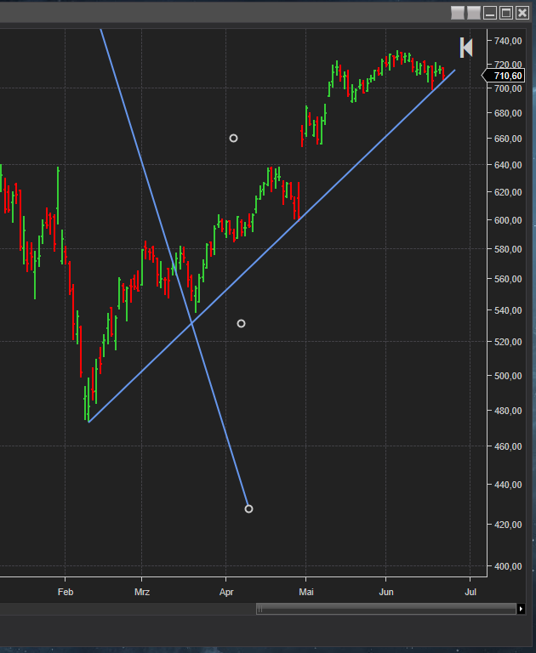Click the rising trendline's upper end near June
This screenshot has width=536, height=653.
454,71
